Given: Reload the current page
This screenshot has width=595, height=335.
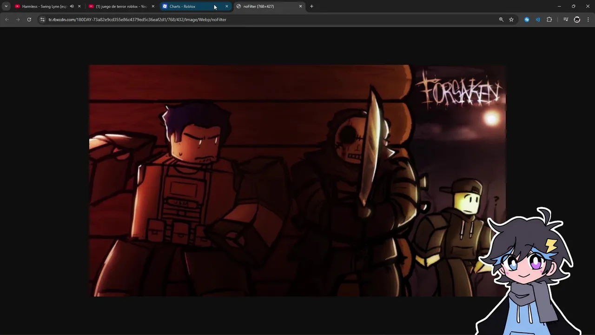Looking at the screenshot, I should [29, 20].
